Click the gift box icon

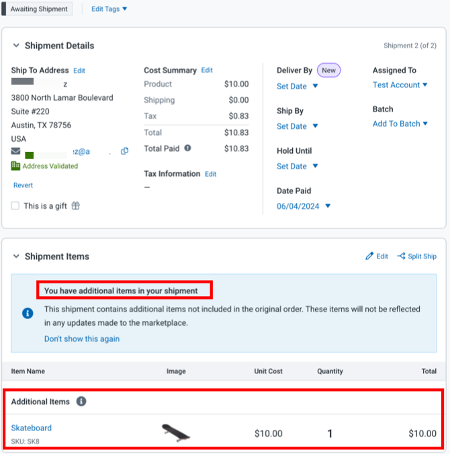pos(76,206)
